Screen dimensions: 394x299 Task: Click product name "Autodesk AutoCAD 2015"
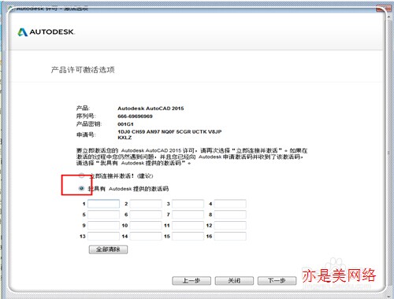click(151, 109)
